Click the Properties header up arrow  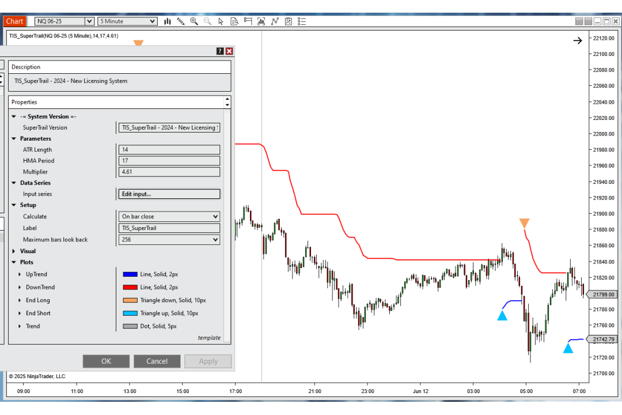227,99
